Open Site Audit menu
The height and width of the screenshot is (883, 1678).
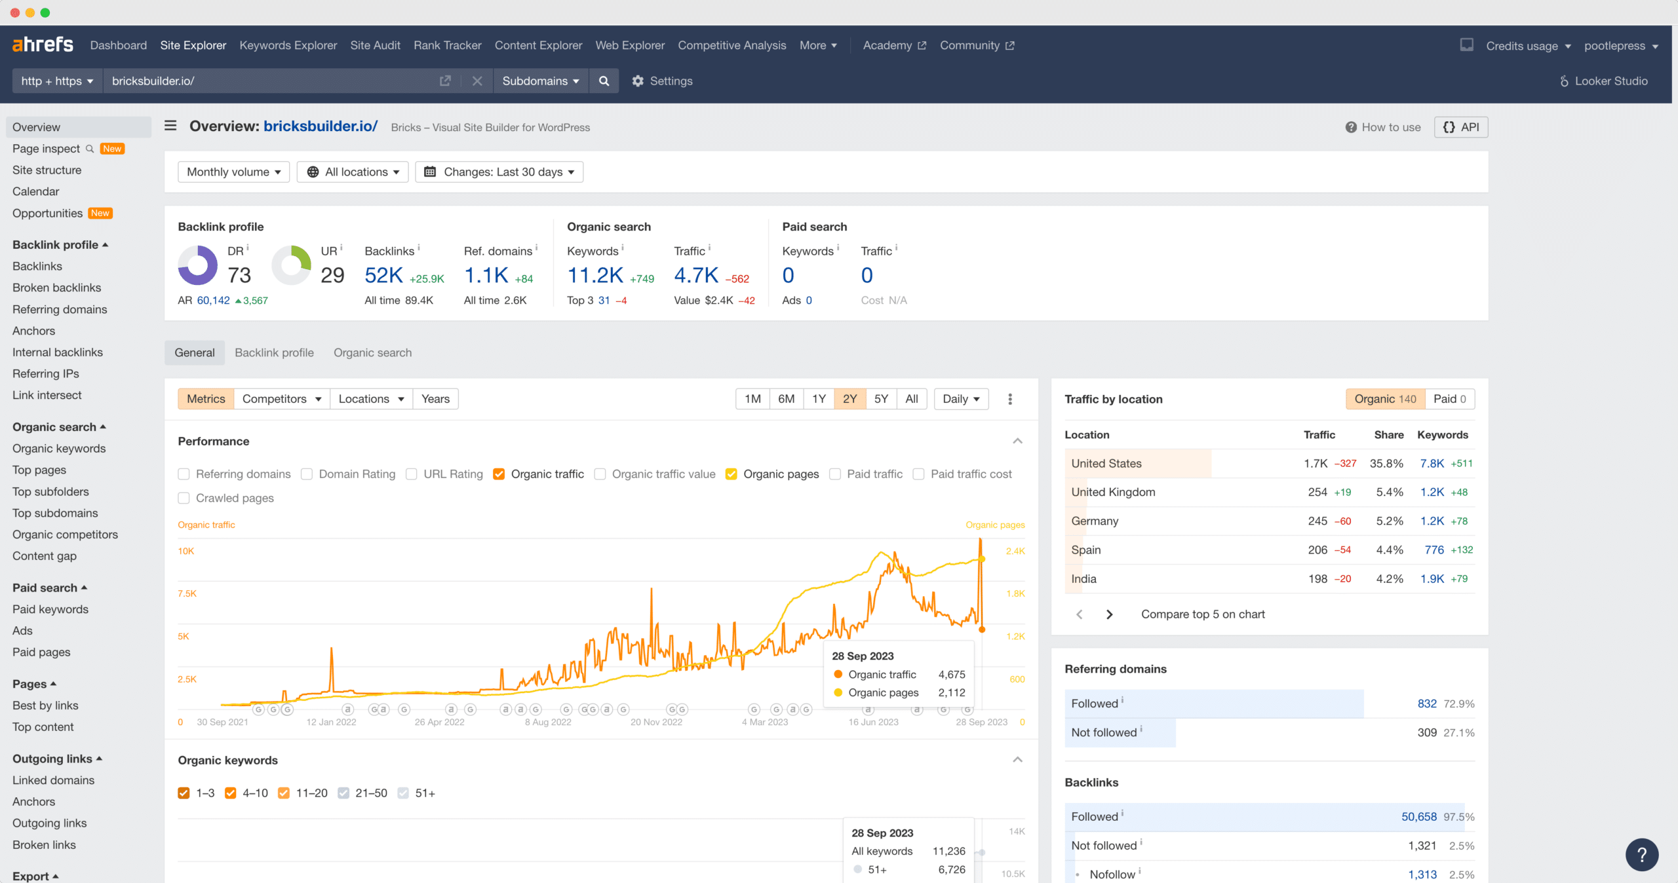point(375,45)
